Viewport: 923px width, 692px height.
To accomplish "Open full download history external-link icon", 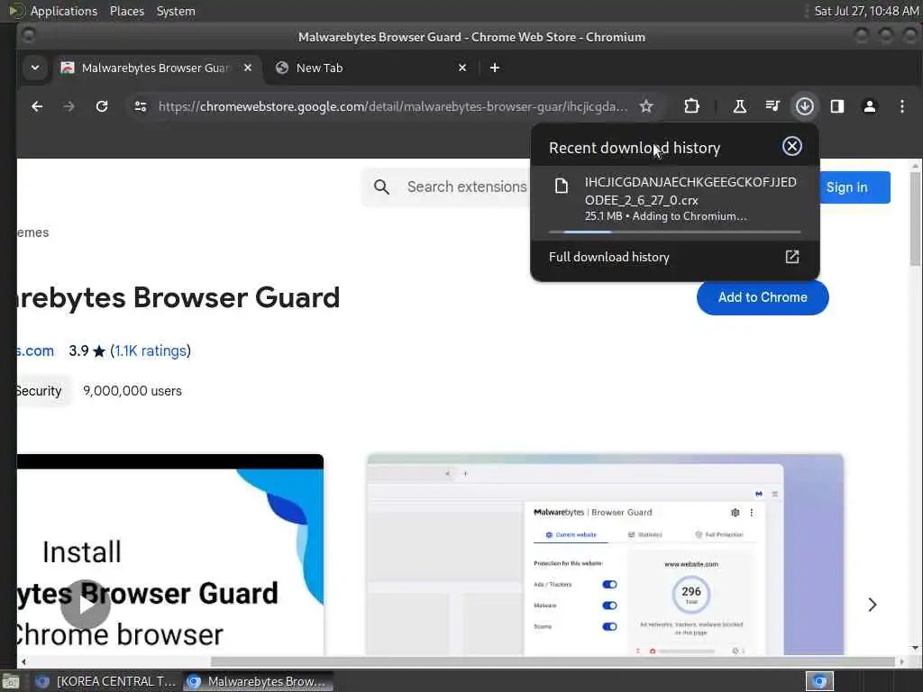I will pos(792,257).
